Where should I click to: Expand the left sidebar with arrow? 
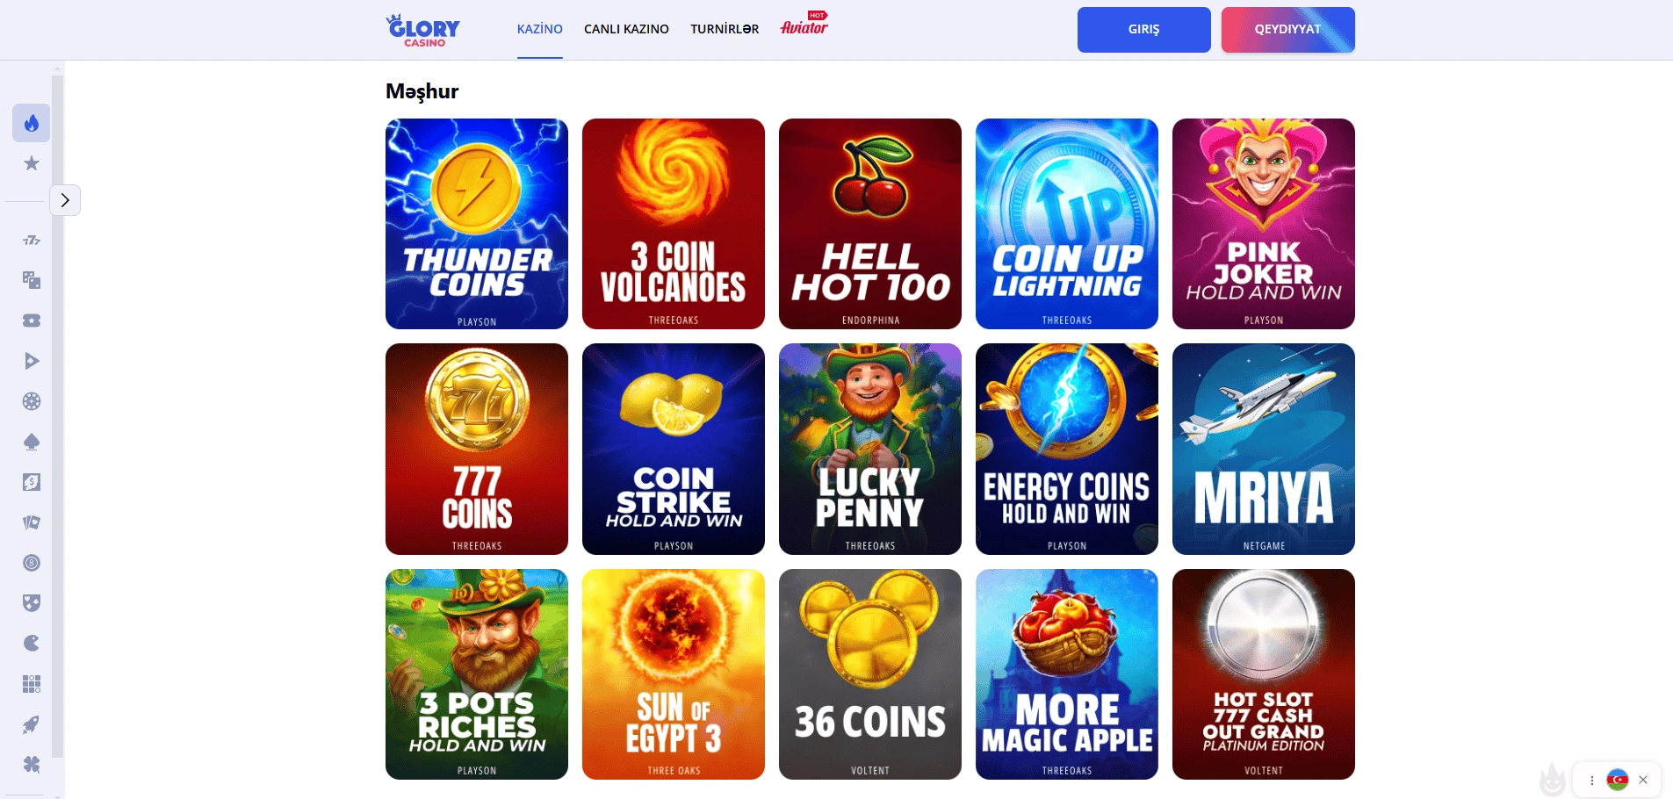click(65, 200)
